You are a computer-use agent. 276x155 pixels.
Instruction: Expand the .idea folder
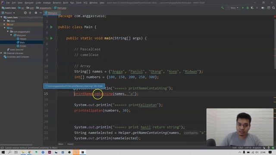pos(5,21)
